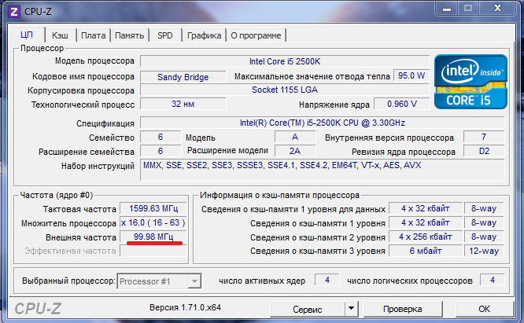524x323 pixels.
Task: Select the ЦП tab
Action: (x=27, y=35)
